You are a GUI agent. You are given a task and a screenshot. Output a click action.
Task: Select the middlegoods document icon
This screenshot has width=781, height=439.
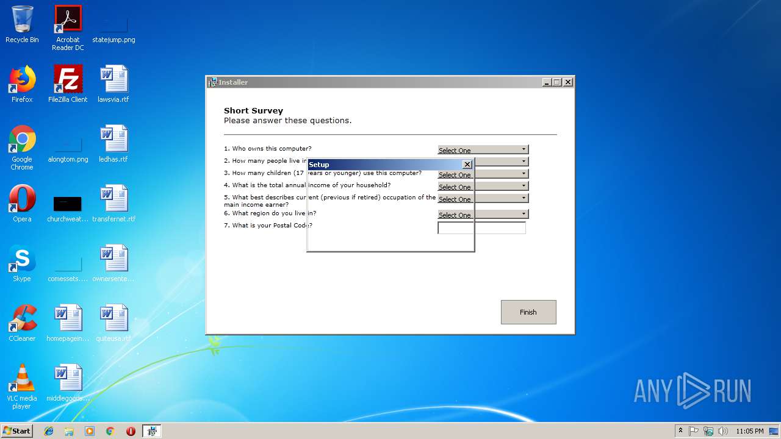[x=68, y=384]
